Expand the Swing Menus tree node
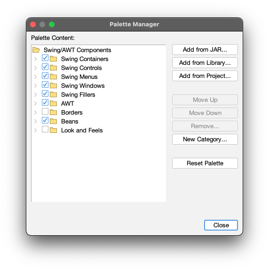 [x=36, y=77]
